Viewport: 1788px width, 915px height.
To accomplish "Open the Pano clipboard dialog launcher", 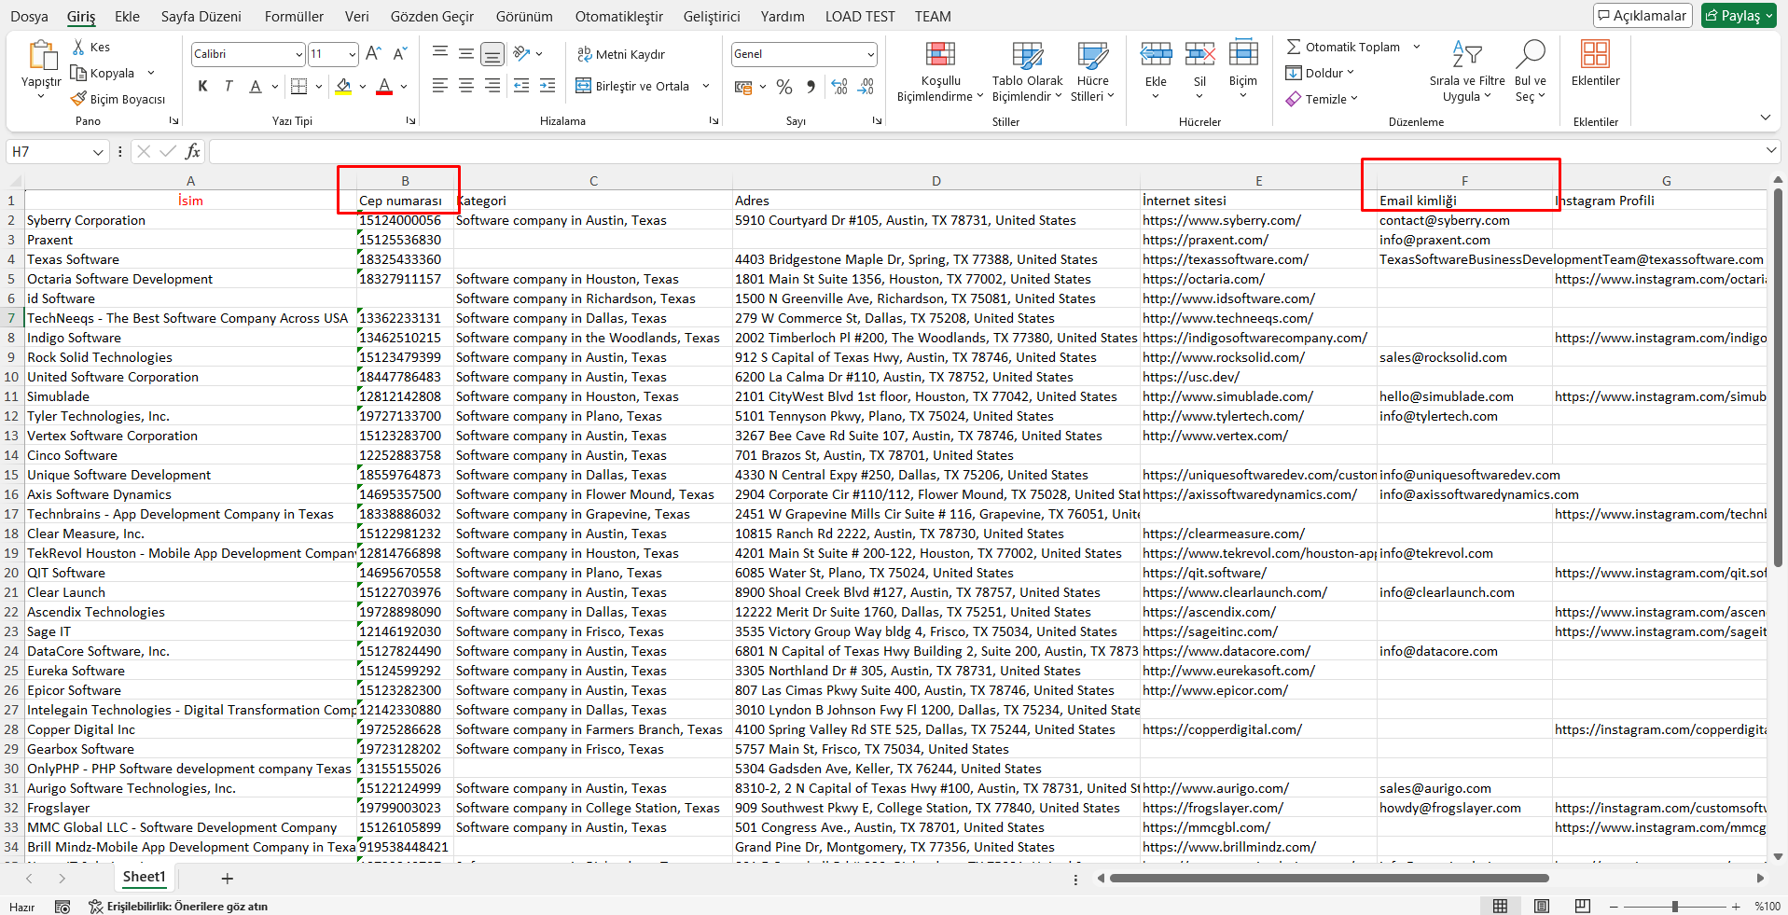I will 173,121.
